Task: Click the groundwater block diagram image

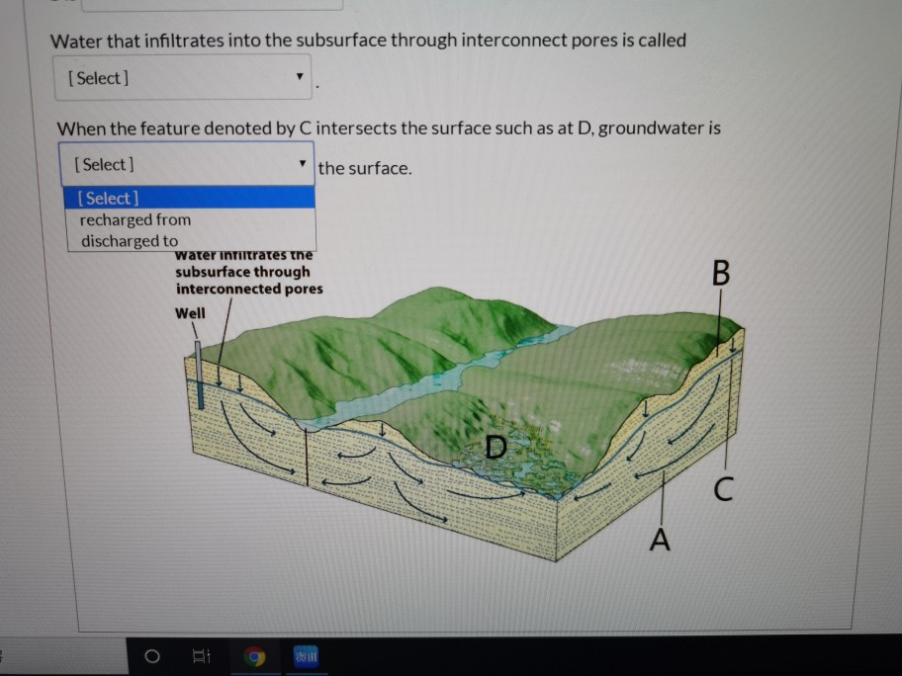Action: pyautogui.click(x=464, y=424)
